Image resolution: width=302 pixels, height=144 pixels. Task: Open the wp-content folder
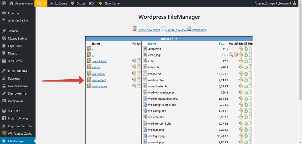click(99, 80)
